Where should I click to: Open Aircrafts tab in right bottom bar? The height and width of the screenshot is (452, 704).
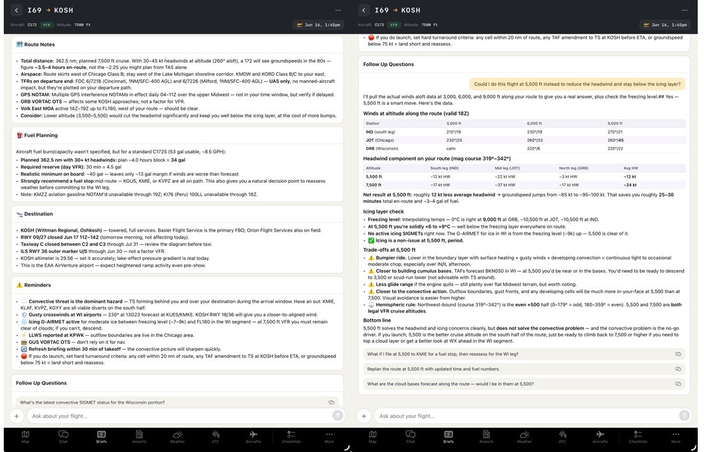pos(600,437)
